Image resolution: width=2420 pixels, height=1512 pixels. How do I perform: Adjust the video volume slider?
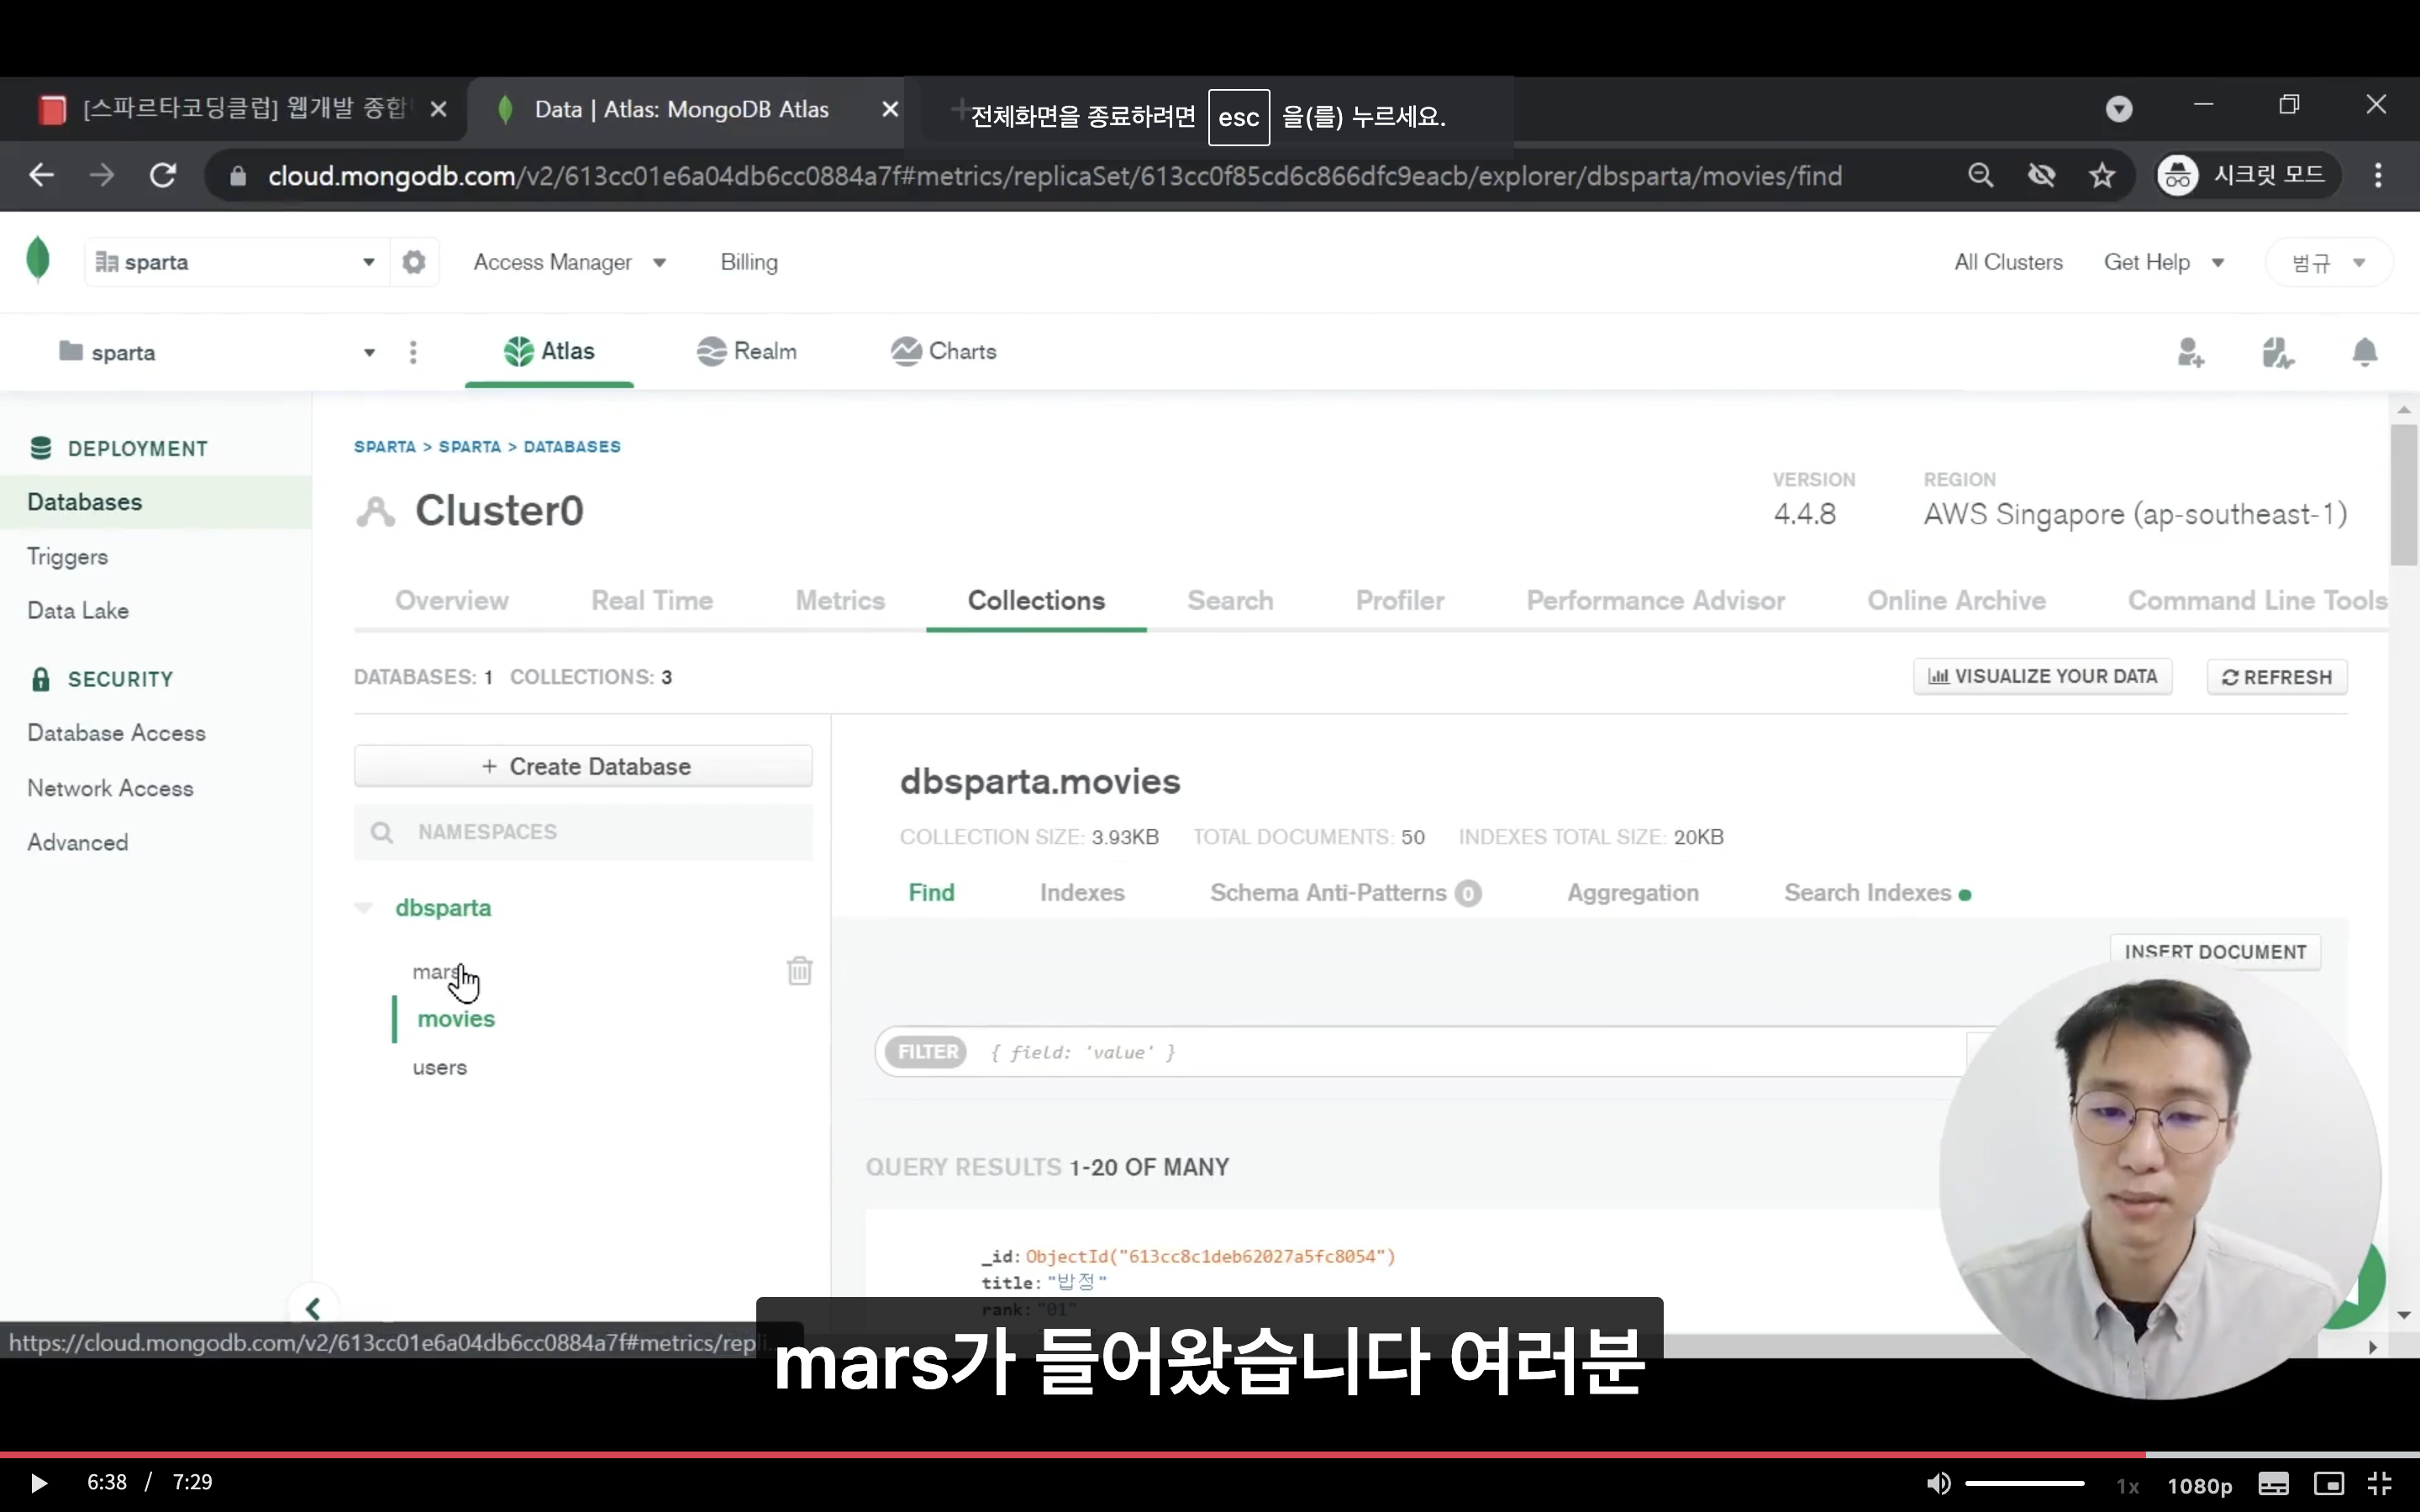pyautogui.click(x=2024, y=1483)
